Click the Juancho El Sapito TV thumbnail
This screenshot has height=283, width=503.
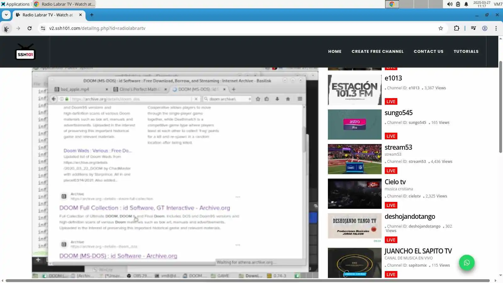(x=355, y=263)
